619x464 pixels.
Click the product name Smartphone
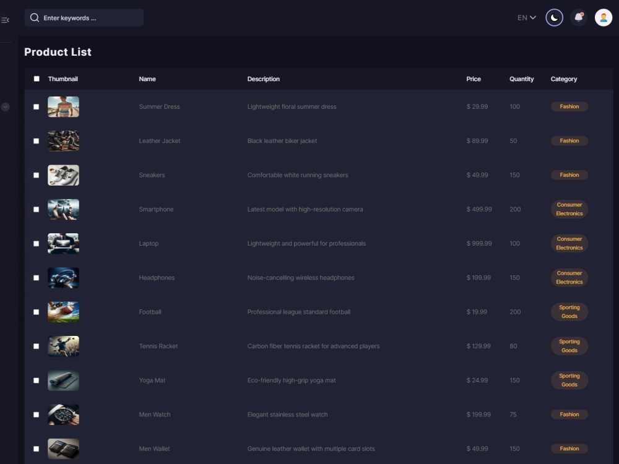pyautogui.click(x=156, y=209)
